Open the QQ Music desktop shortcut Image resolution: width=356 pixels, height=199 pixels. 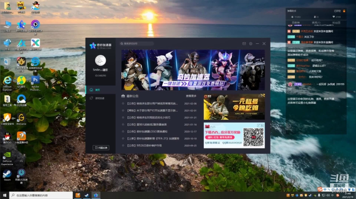(21, 82)
